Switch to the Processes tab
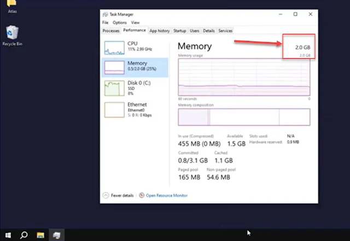The image size is (350, 241). [x=111, y=31]
